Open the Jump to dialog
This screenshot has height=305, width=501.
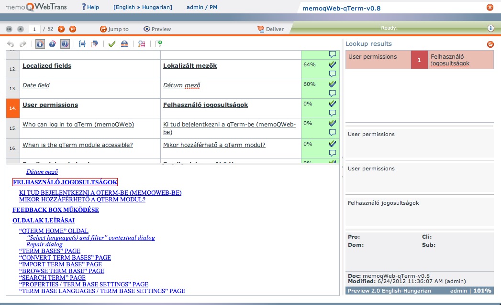coord(114,29)
